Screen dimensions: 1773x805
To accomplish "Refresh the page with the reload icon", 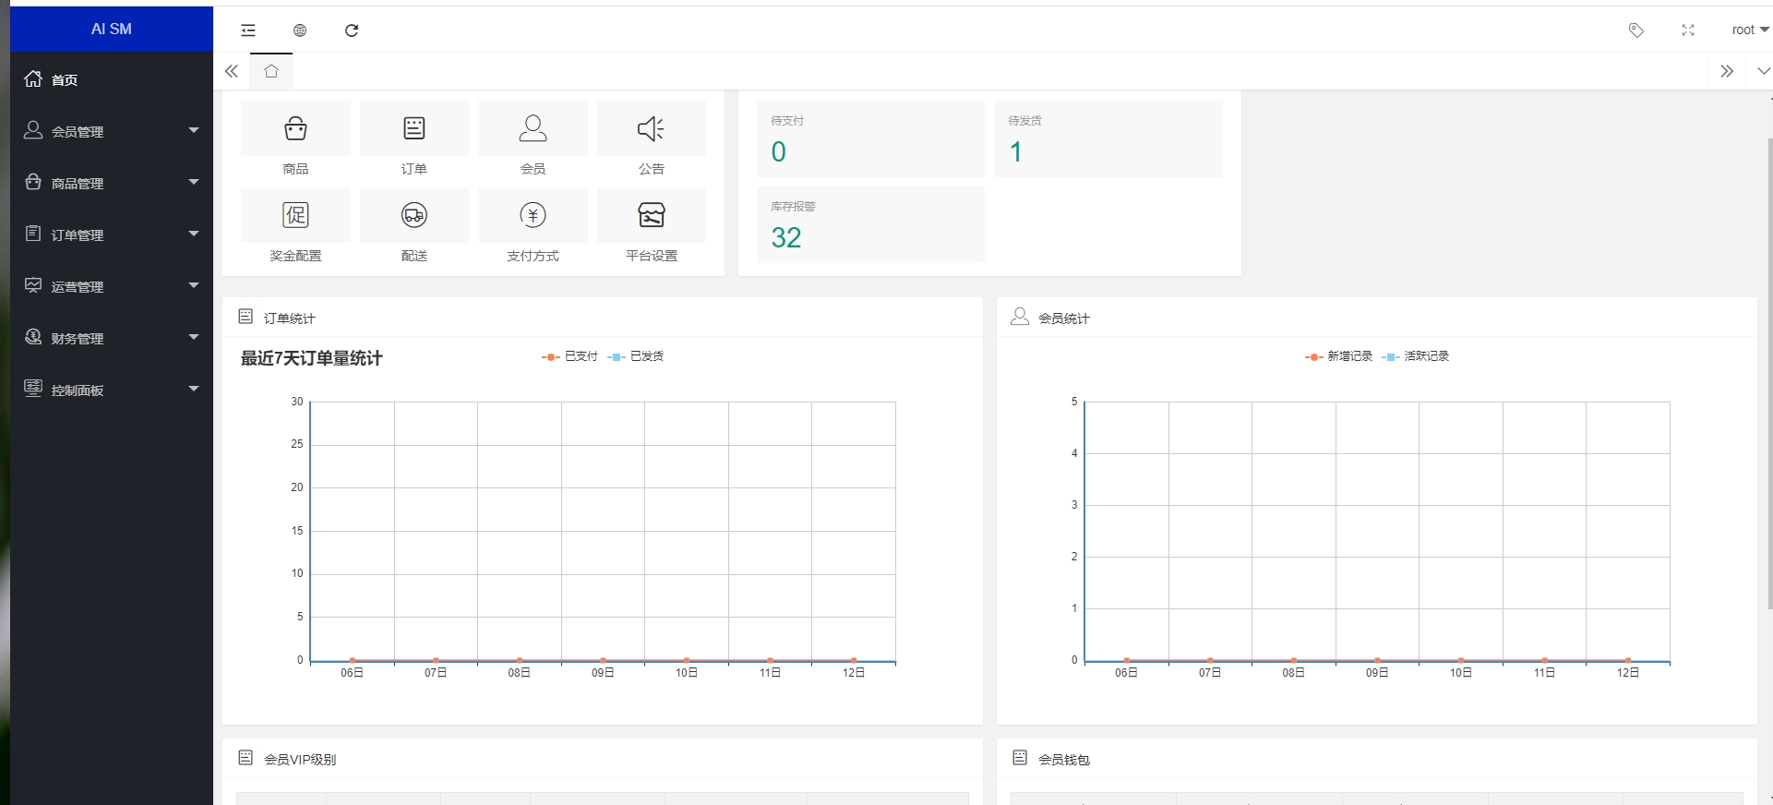I will coord(352,30).
